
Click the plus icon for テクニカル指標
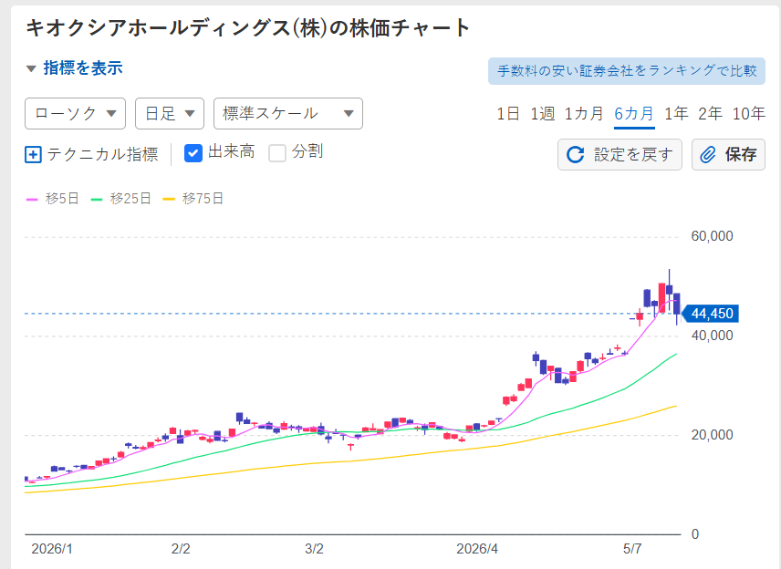point(33,155)
